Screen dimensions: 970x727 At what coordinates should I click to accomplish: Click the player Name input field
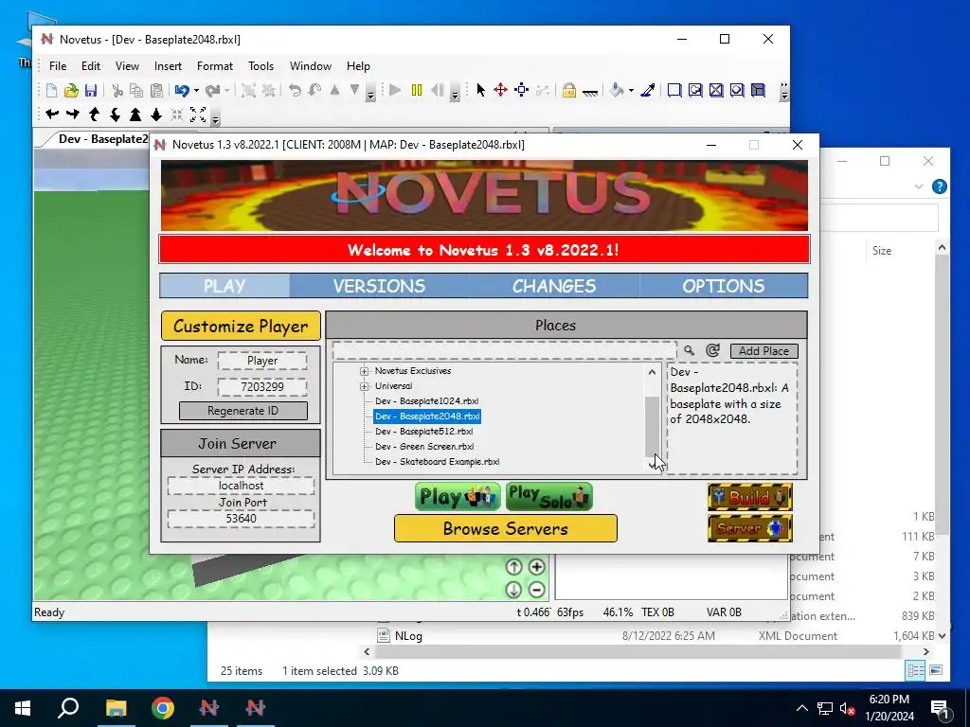(262, 361)
